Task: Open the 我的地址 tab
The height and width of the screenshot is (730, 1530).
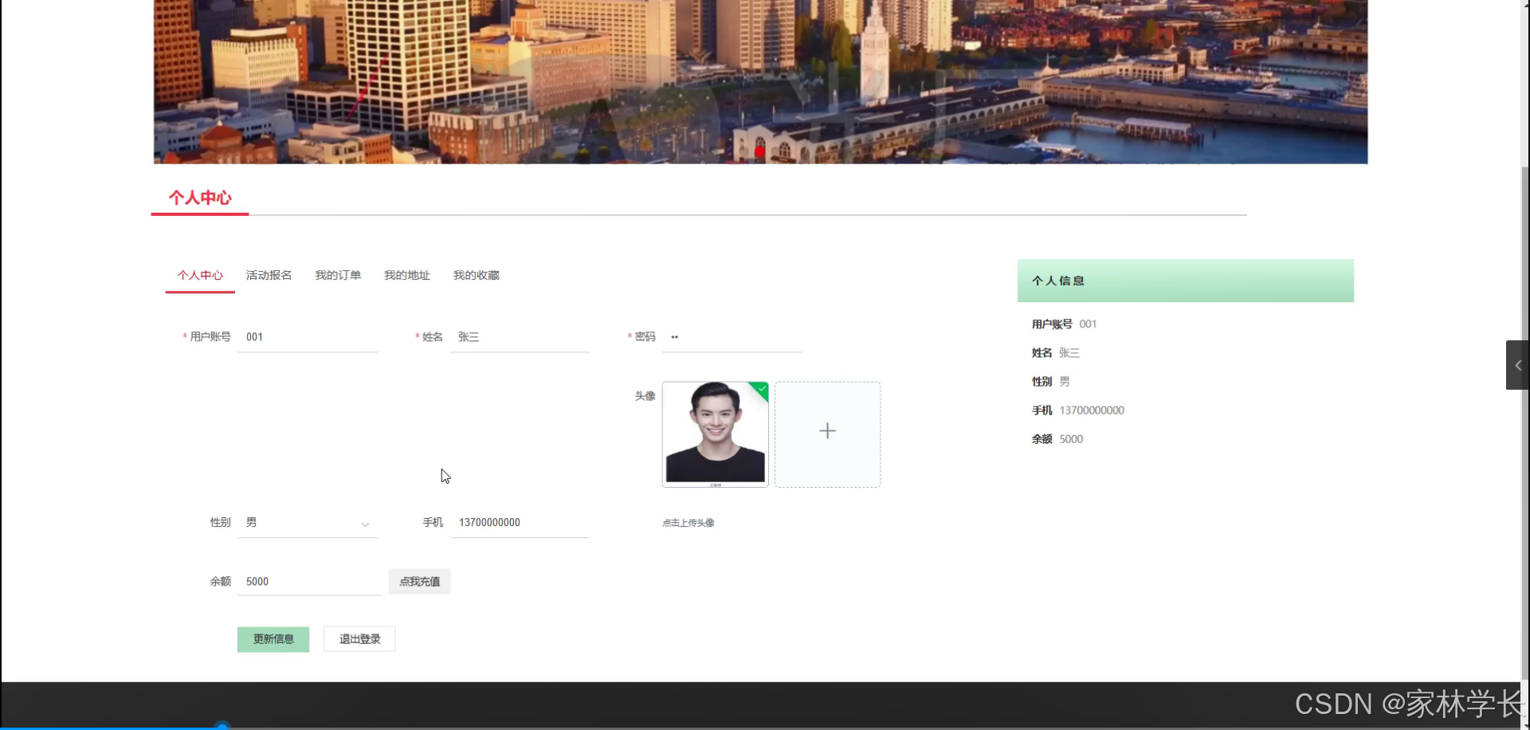Action: click(406, 275)
